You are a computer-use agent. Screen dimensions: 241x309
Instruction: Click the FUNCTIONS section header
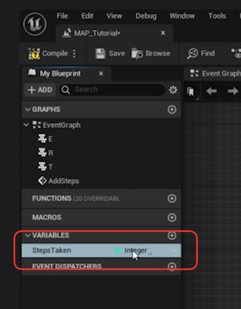point(101,199)
